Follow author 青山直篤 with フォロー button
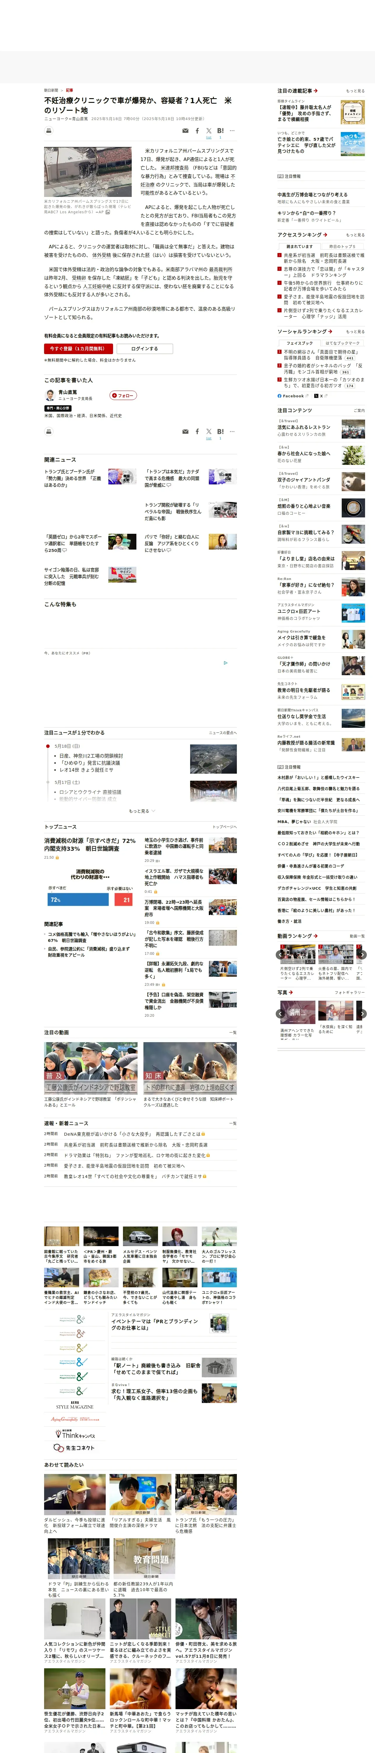Viewport: 375px width, 1753px height. click(123, 395)
